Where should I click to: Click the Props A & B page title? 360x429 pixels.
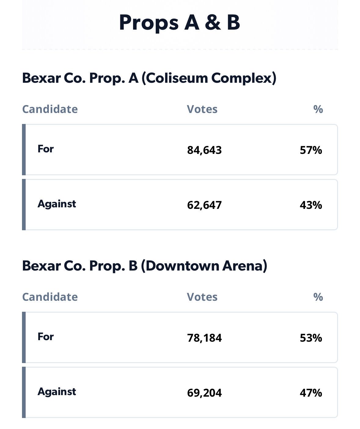click(180, 22)
